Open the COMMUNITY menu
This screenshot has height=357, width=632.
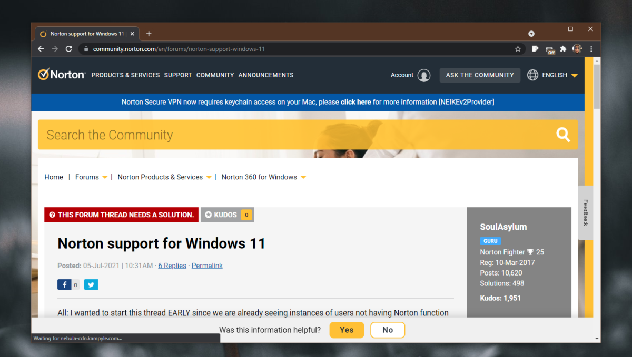(215, 75)
